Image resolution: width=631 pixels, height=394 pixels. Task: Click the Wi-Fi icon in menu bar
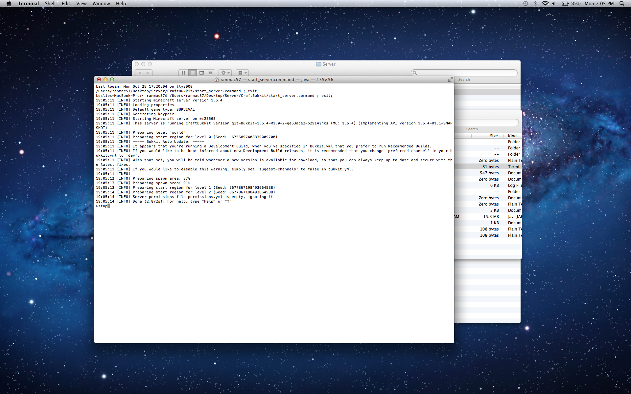point(544,4)
